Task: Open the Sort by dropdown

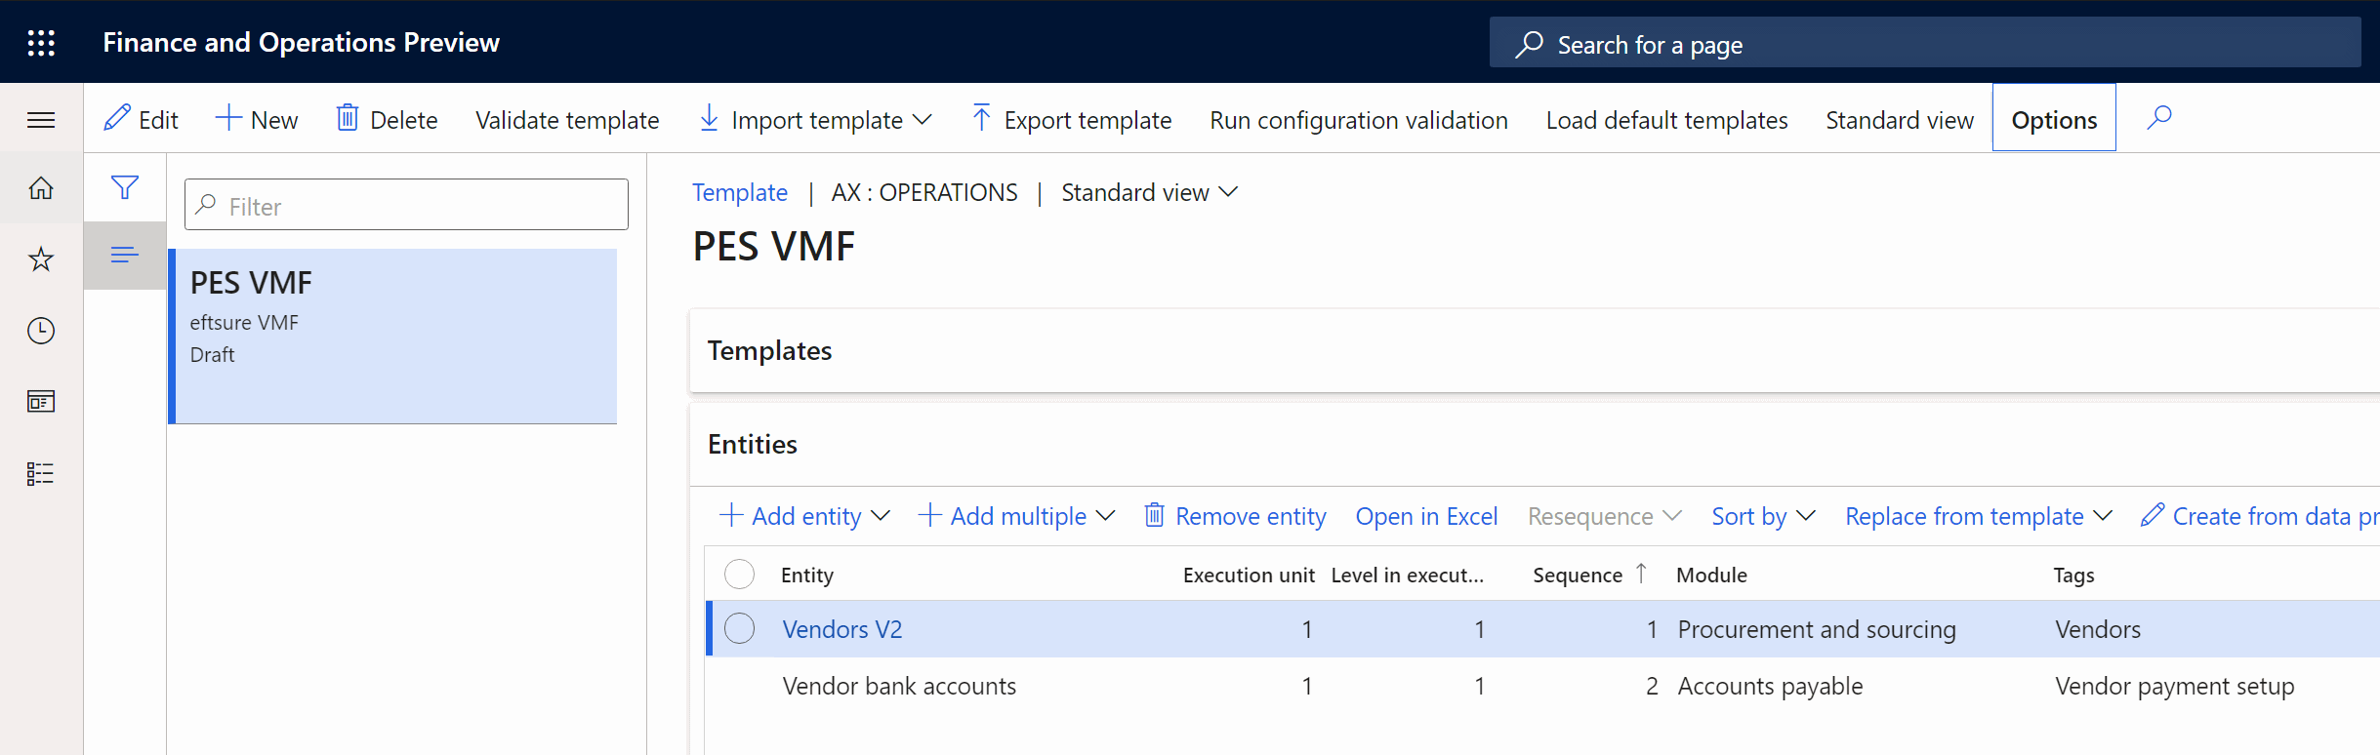Action: pyautogui.click(x=1764, y=516)
